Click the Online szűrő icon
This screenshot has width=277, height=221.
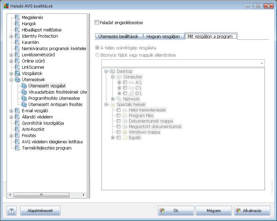pos(17,61)
